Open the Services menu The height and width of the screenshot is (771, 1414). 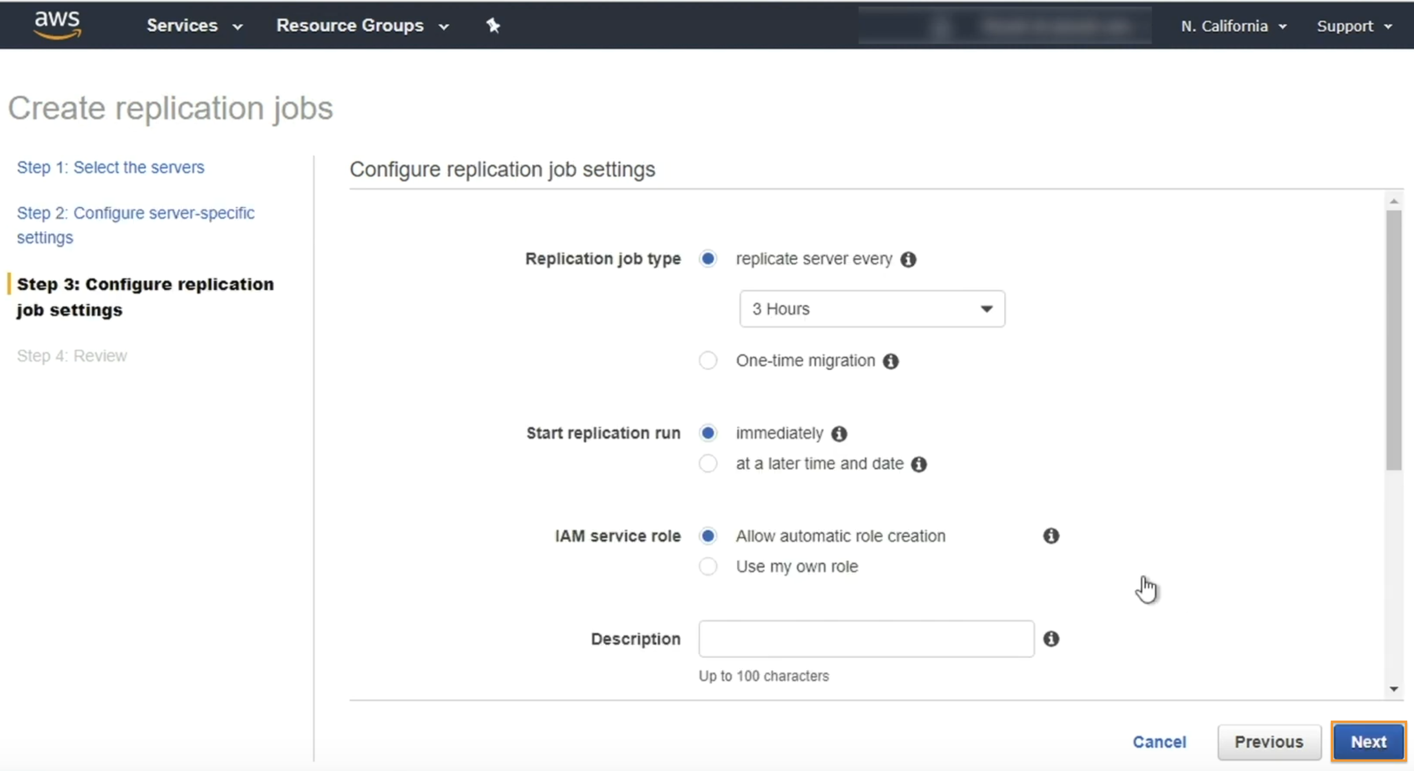point(194,25)
